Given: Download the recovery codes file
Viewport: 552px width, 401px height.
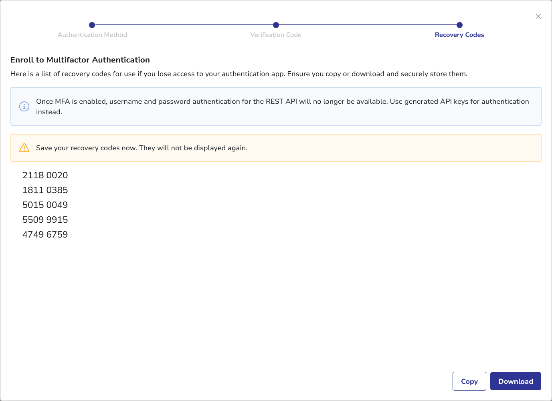Looking at the screenshot, I should point(516,381).
